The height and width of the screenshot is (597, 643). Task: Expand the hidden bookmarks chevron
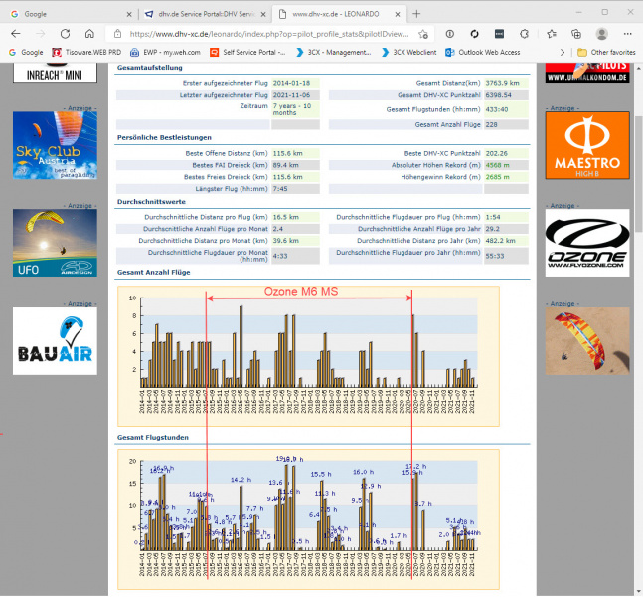[x=563, y=52]
